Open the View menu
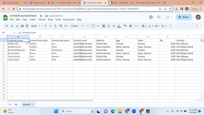This screenshot has height=115, width=204. (25, 19)
